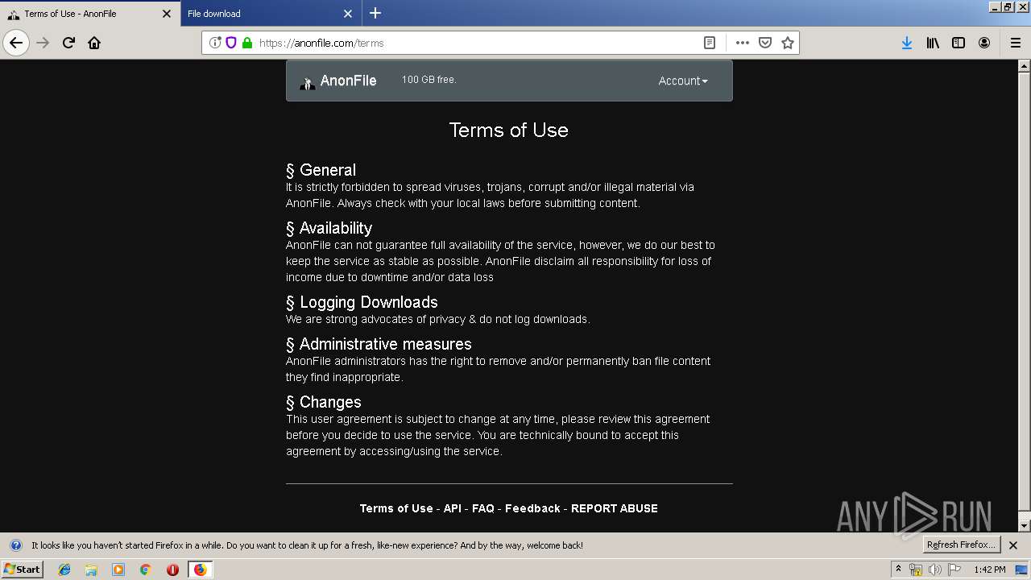Open the FAQ footer link
This screenshot has width=1031, height=580.
pyautogui.click(x=483, y=508)
